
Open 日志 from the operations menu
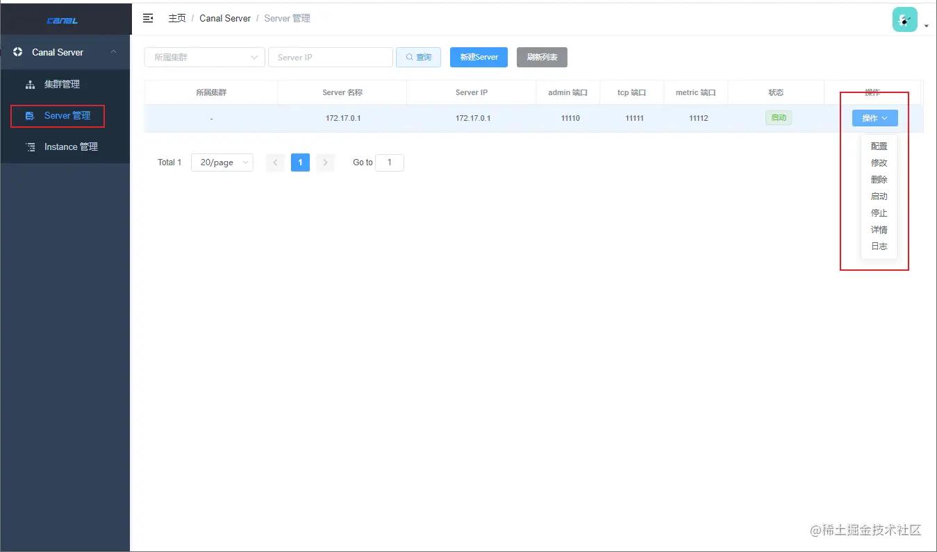point(879,246)
